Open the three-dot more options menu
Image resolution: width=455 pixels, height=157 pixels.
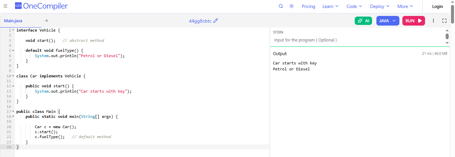433,21
